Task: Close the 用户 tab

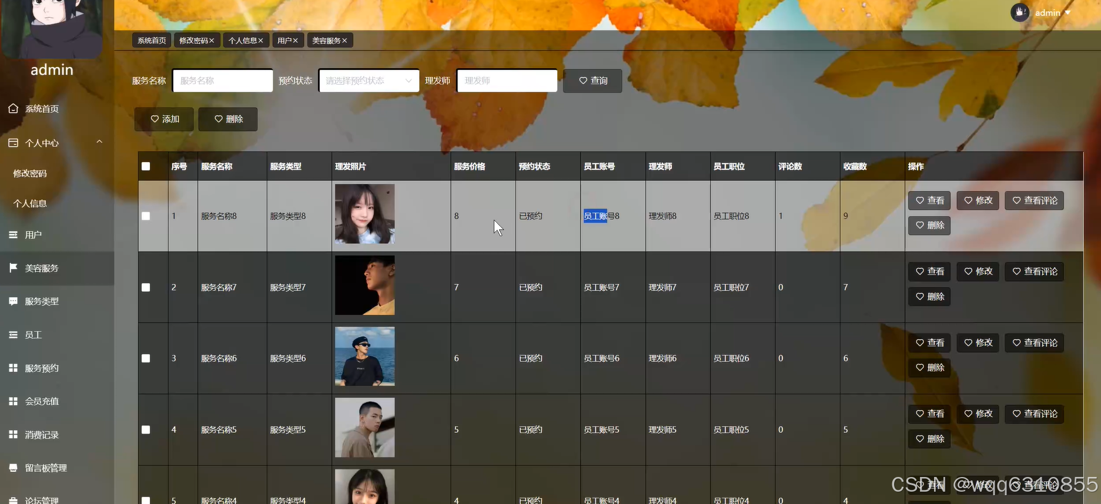Action: click(x=295, y=41)
